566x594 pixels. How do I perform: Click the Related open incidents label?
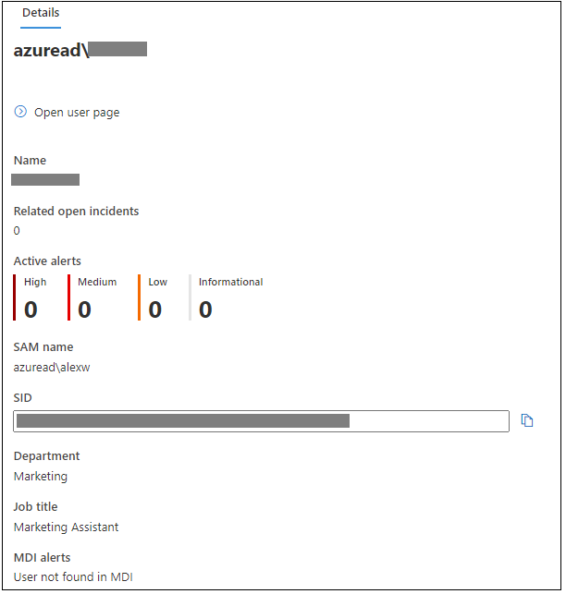pyautogui.click(x=76, y=212)
